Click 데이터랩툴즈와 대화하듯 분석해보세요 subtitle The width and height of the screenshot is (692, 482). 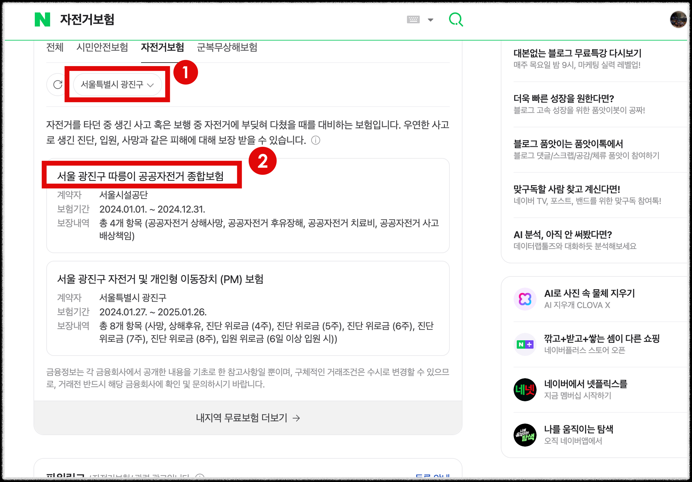tap(575, 246)
